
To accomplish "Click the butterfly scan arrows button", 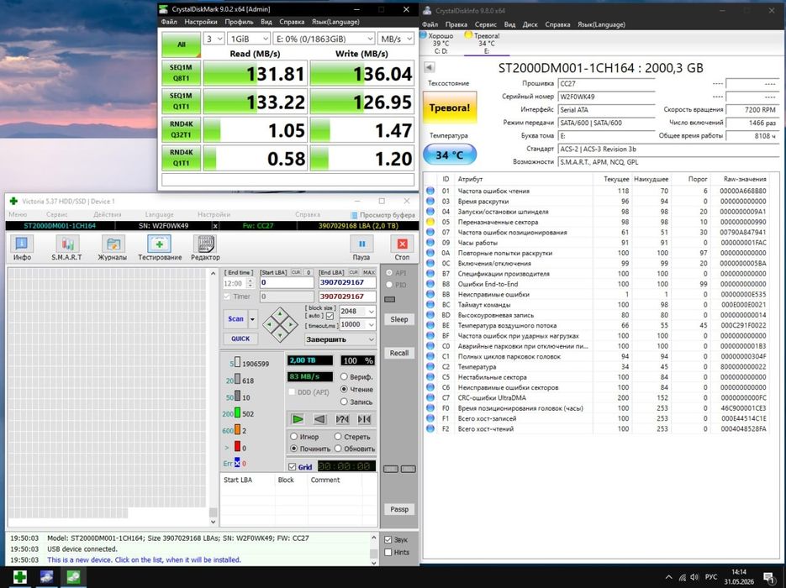I will (364, 419).
